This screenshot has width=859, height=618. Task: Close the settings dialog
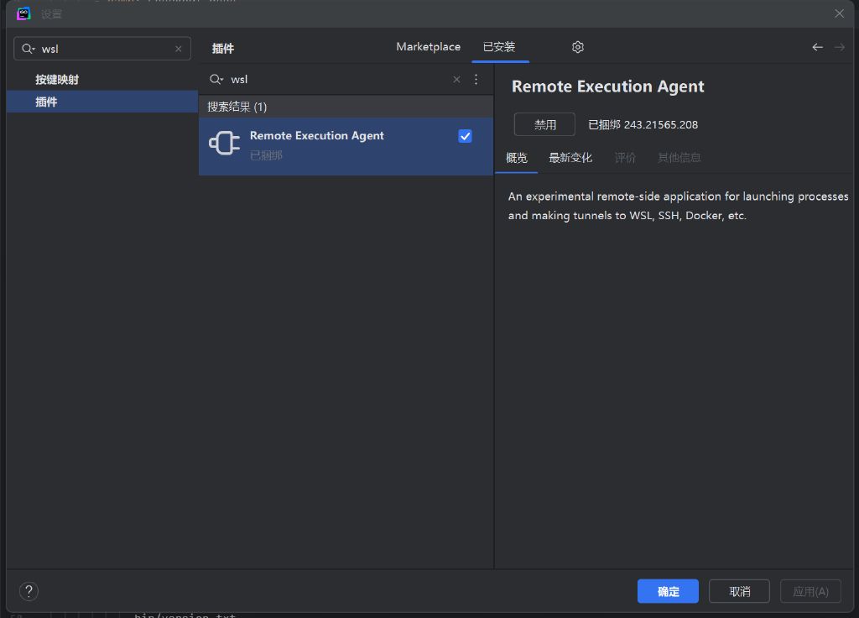[839, 13]
